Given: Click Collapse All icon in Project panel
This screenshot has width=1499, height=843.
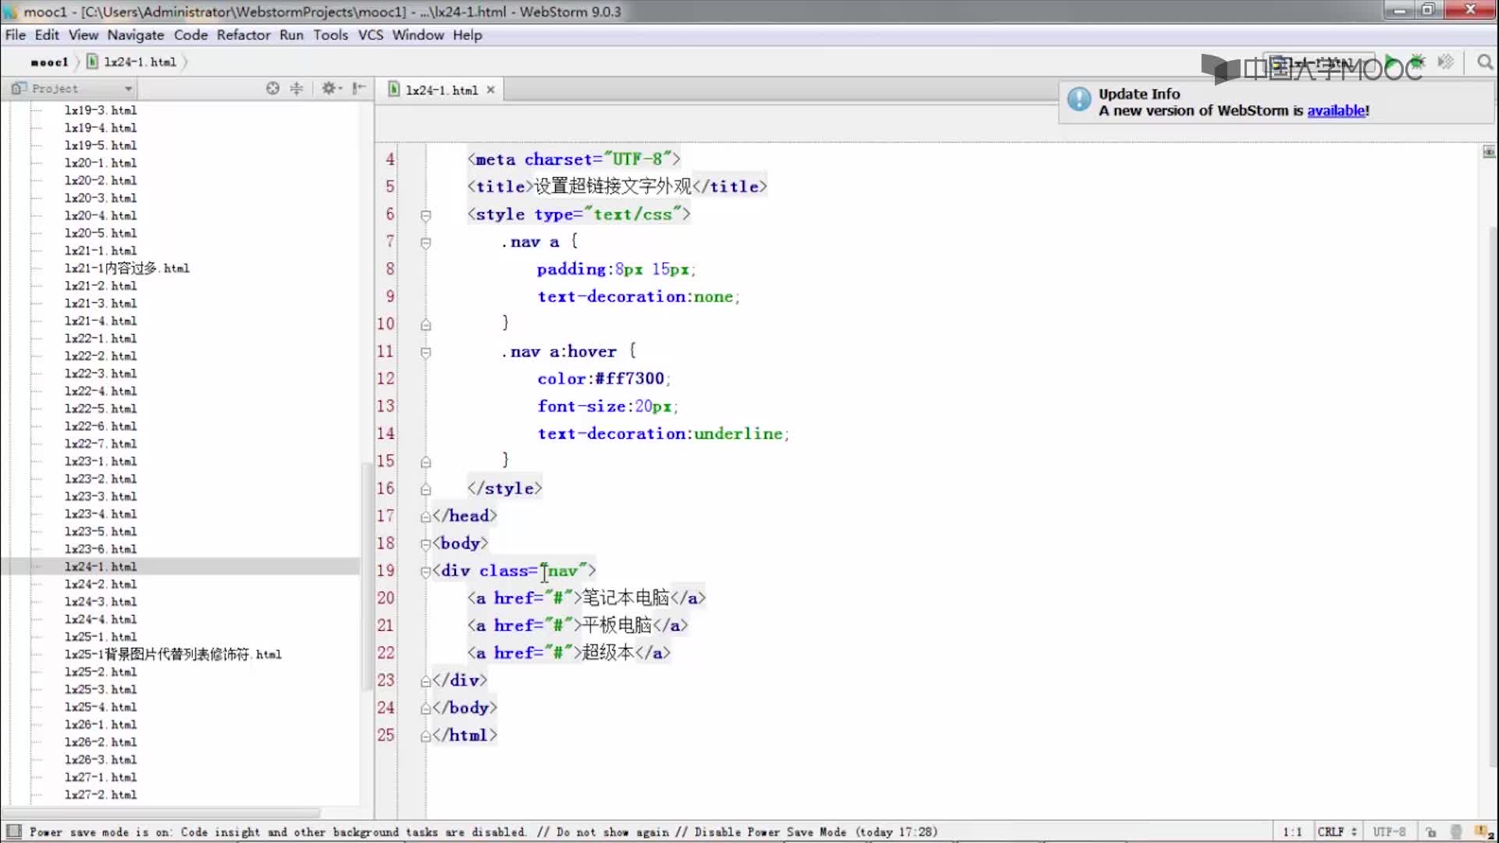Looking at the screenshot, I should (297, 88).
